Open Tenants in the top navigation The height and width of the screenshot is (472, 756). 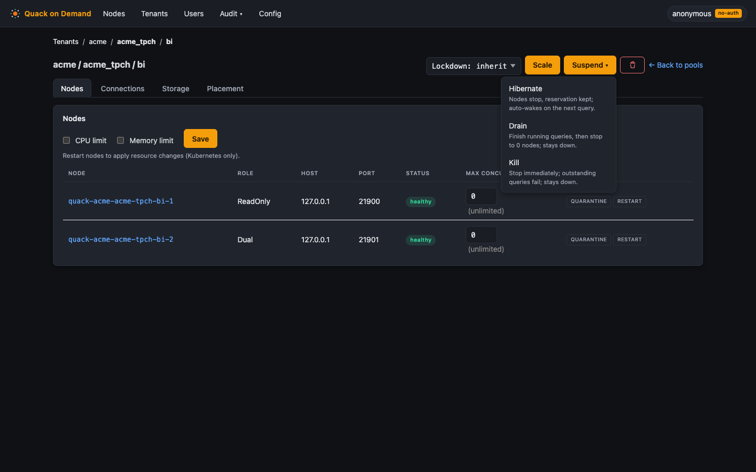[154, 14]
